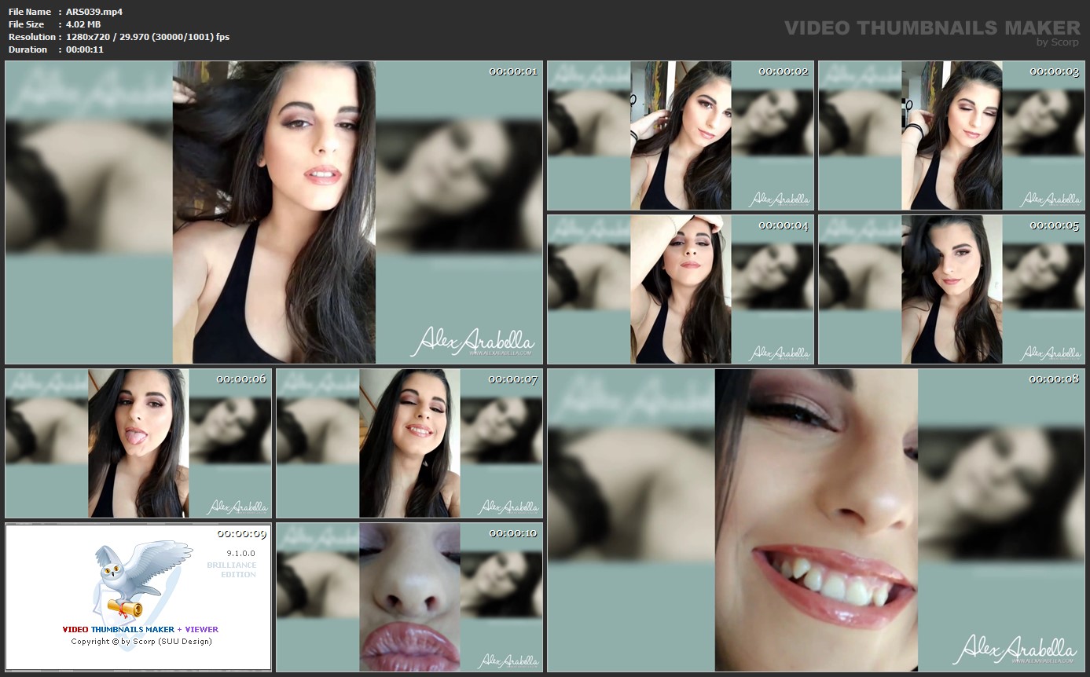This screenshot has width=1090, height=677.
Task: Click the BRILLIANCE EDITION label
Action: [231, 569]
